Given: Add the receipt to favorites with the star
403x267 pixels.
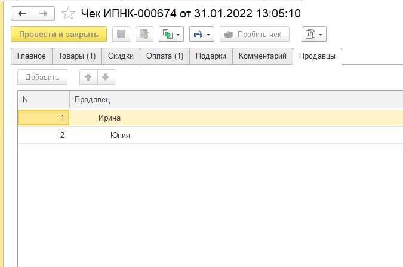Looking at the screenshot, I should click(x=69, y=13).
